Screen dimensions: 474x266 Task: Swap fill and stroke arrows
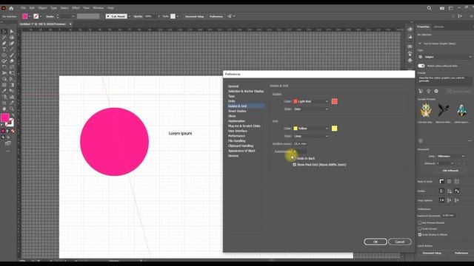coord(13,115)
